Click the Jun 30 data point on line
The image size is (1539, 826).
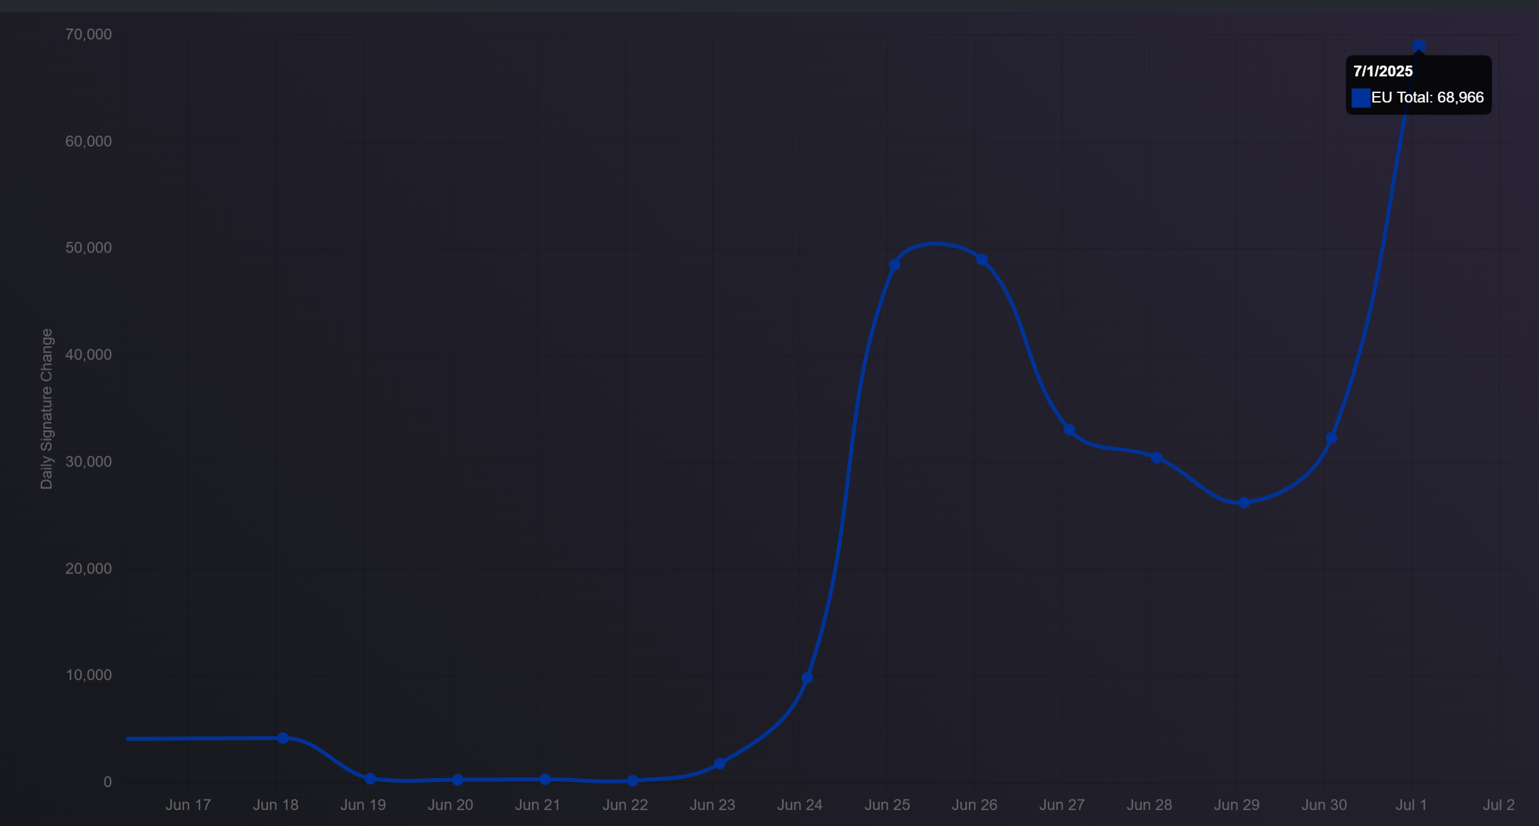[x=1331, y=438]
